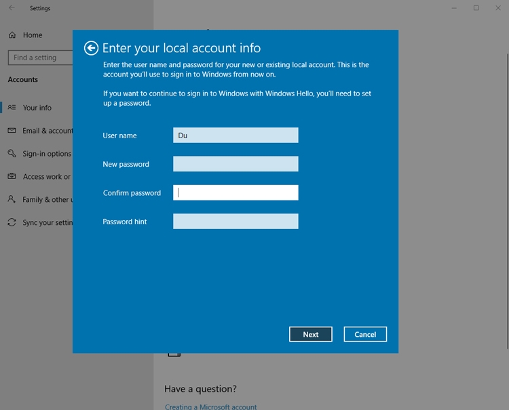Click the Enter your local account info heading

point(181,48)
